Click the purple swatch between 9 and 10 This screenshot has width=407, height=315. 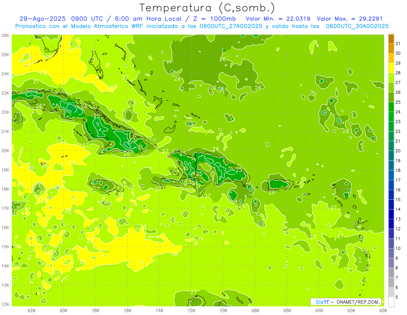tap(391, 253)
